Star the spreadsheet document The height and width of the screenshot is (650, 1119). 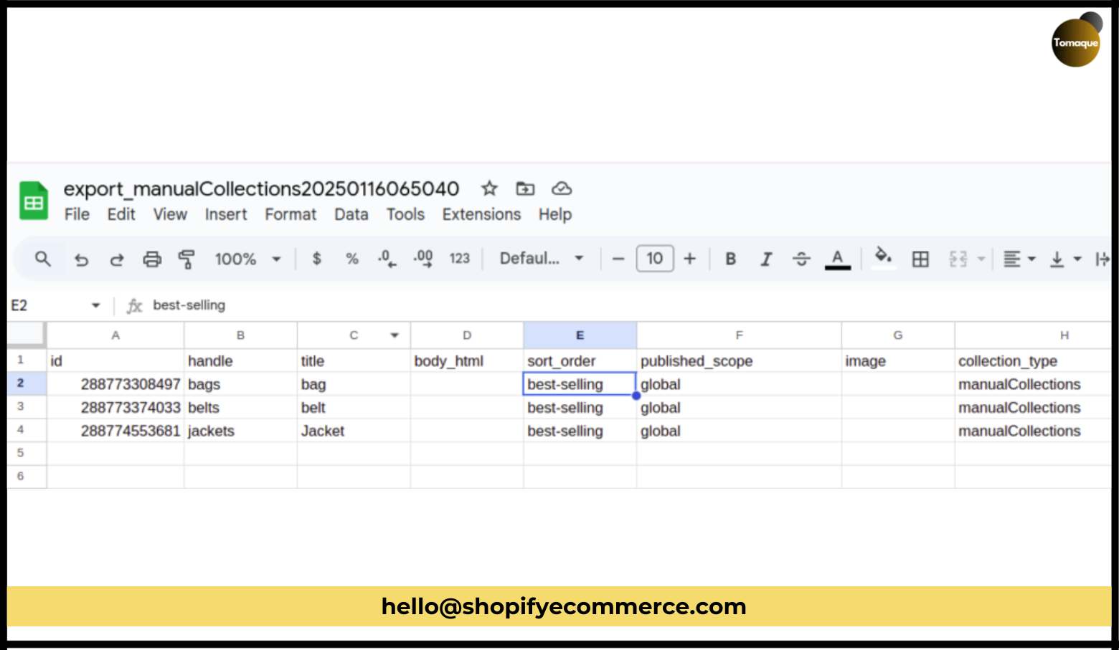click(x=489, y=188)
